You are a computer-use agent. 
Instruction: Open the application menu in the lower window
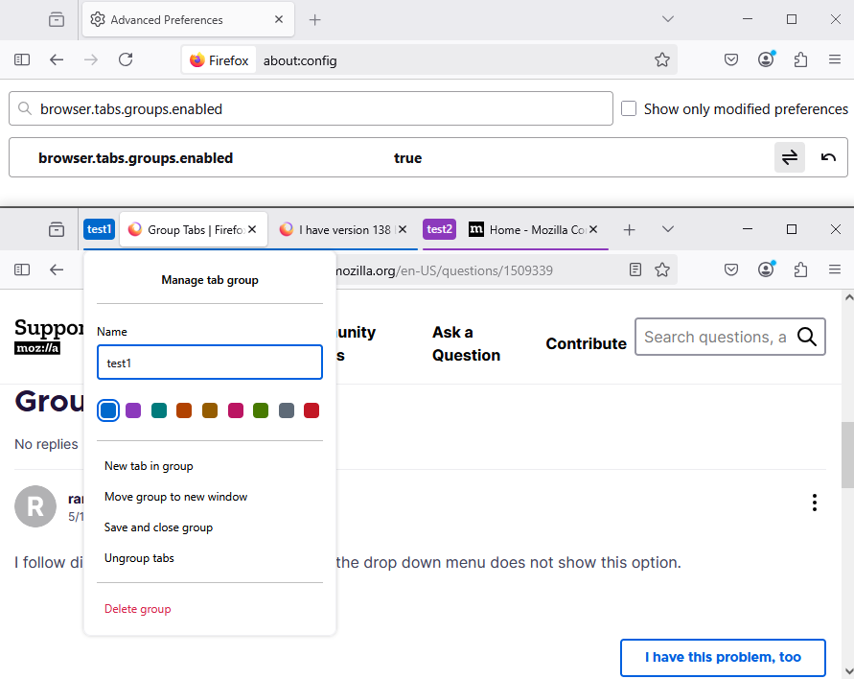pos(835,269)
